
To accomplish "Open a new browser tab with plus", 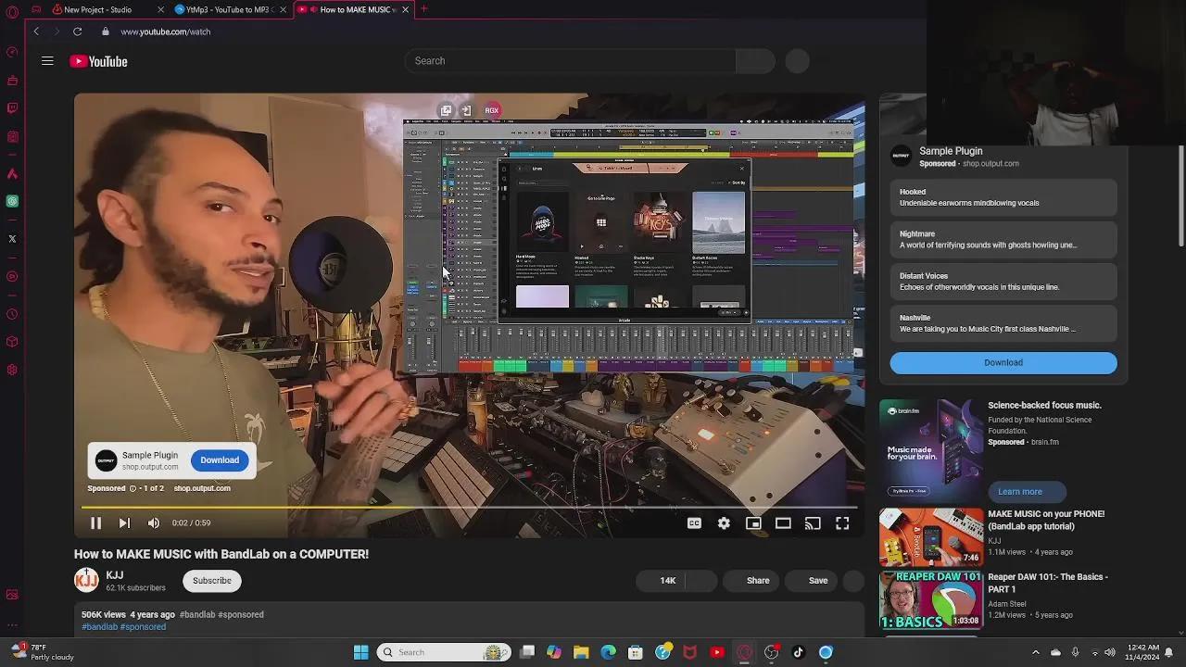I will tap(424, 9).
